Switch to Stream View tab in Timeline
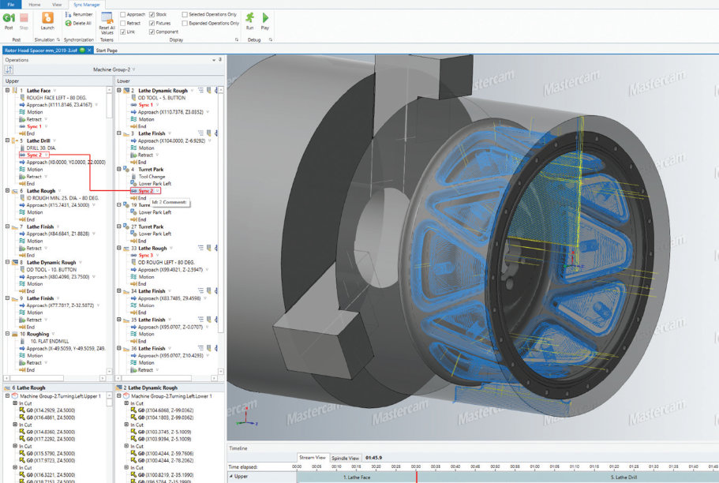Screen dimensions: 719x483 [313, 457]
